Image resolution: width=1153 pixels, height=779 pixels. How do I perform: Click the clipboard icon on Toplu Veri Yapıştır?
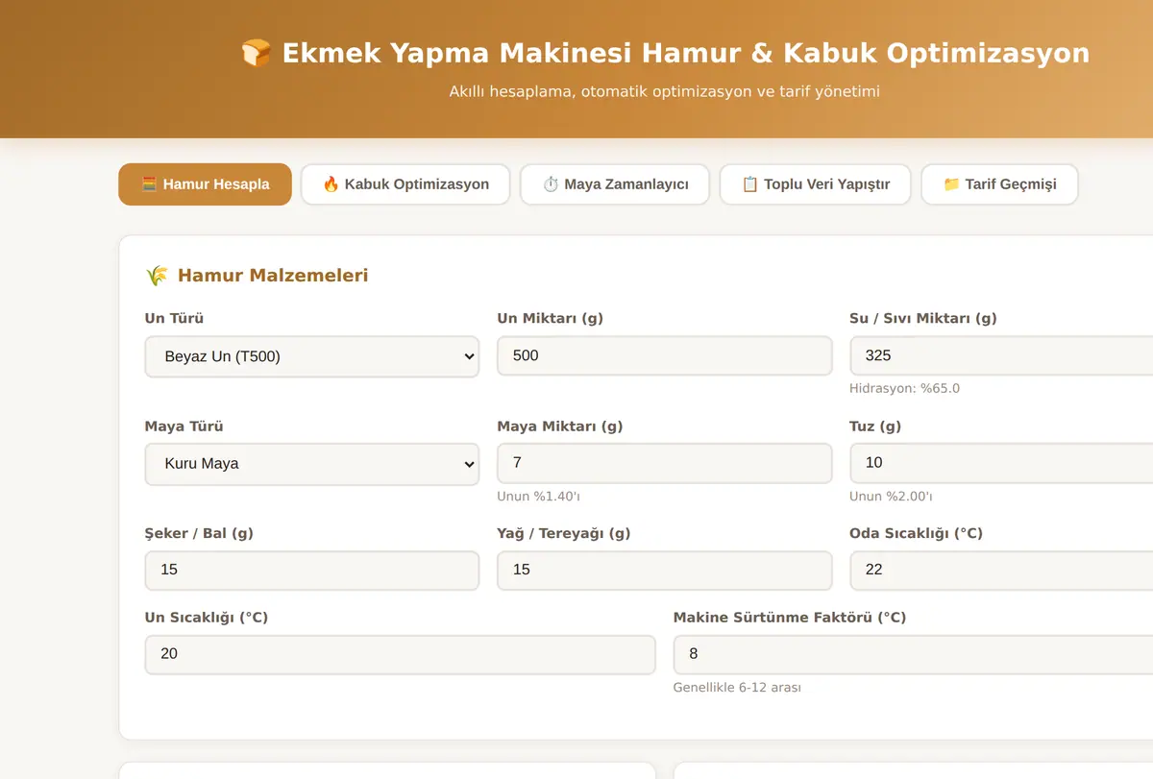[750, 184]
